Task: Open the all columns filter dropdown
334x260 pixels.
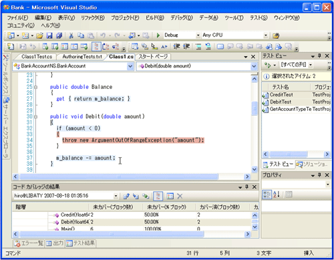Action: [x=311, y=65]
